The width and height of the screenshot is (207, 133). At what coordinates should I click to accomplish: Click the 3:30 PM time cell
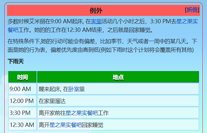coord(20,113)
